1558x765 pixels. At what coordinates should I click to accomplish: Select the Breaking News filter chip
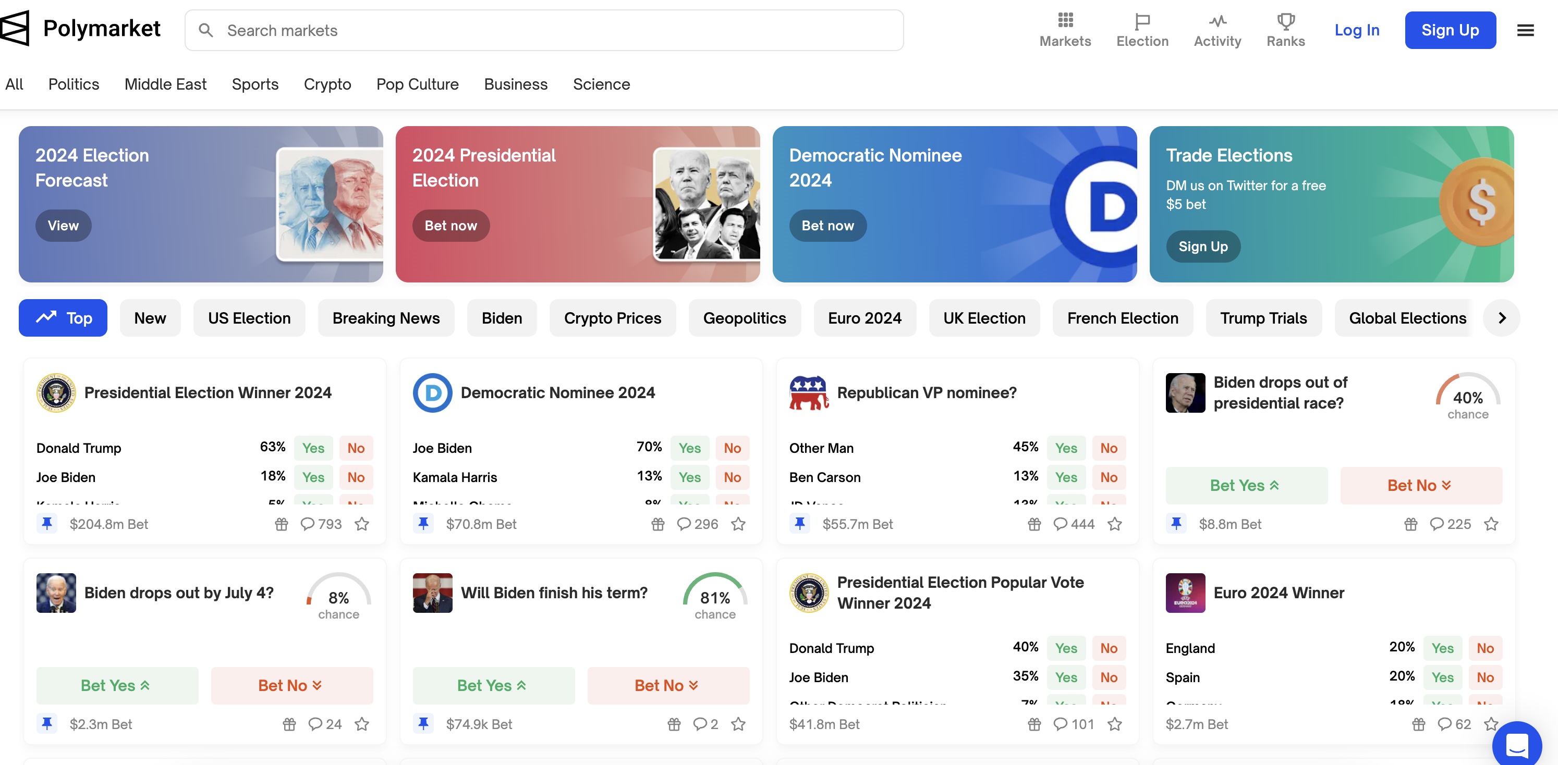[386, 318]
